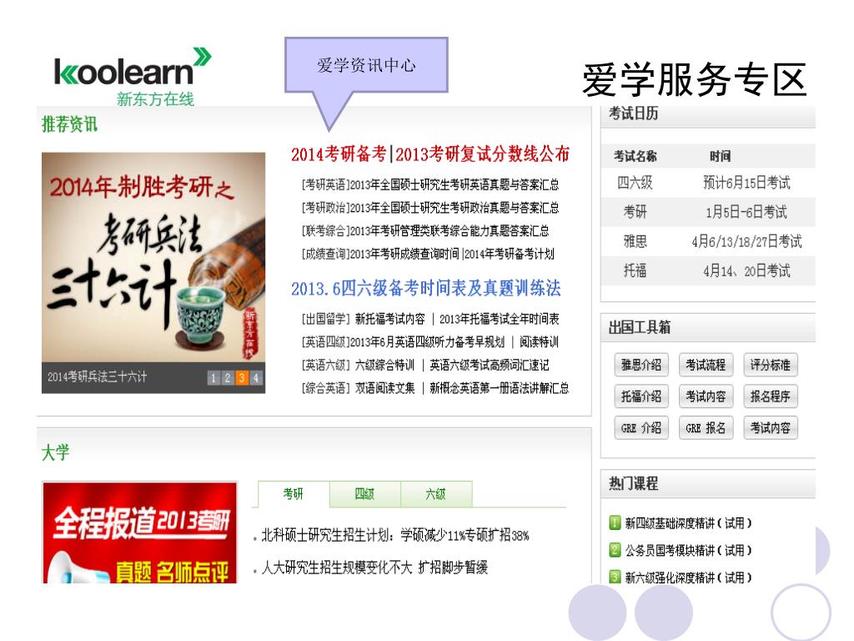The width and height of the screenshot is (854, 641).
Task: Open 双语阅读文集 link
Action: point(384,388)
